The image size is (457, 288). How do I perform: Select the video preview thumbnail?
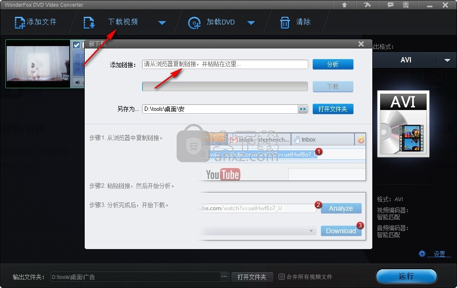click(38, 64)
